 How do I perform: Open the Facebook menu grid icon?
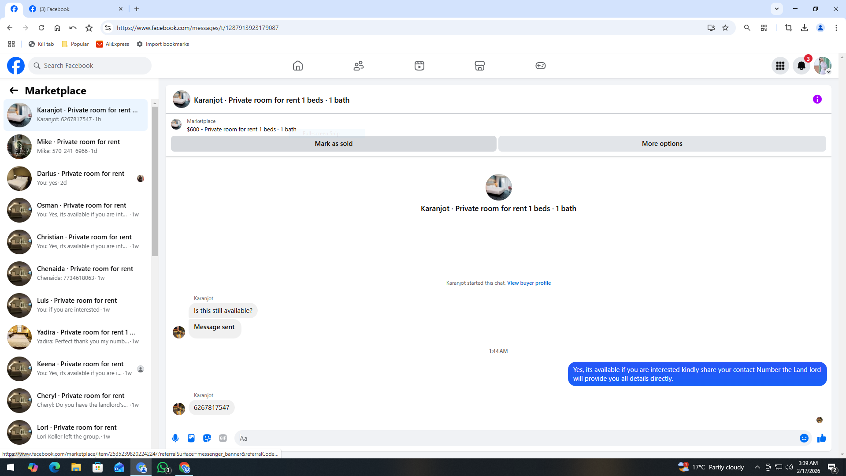click(x=780, y=66)
